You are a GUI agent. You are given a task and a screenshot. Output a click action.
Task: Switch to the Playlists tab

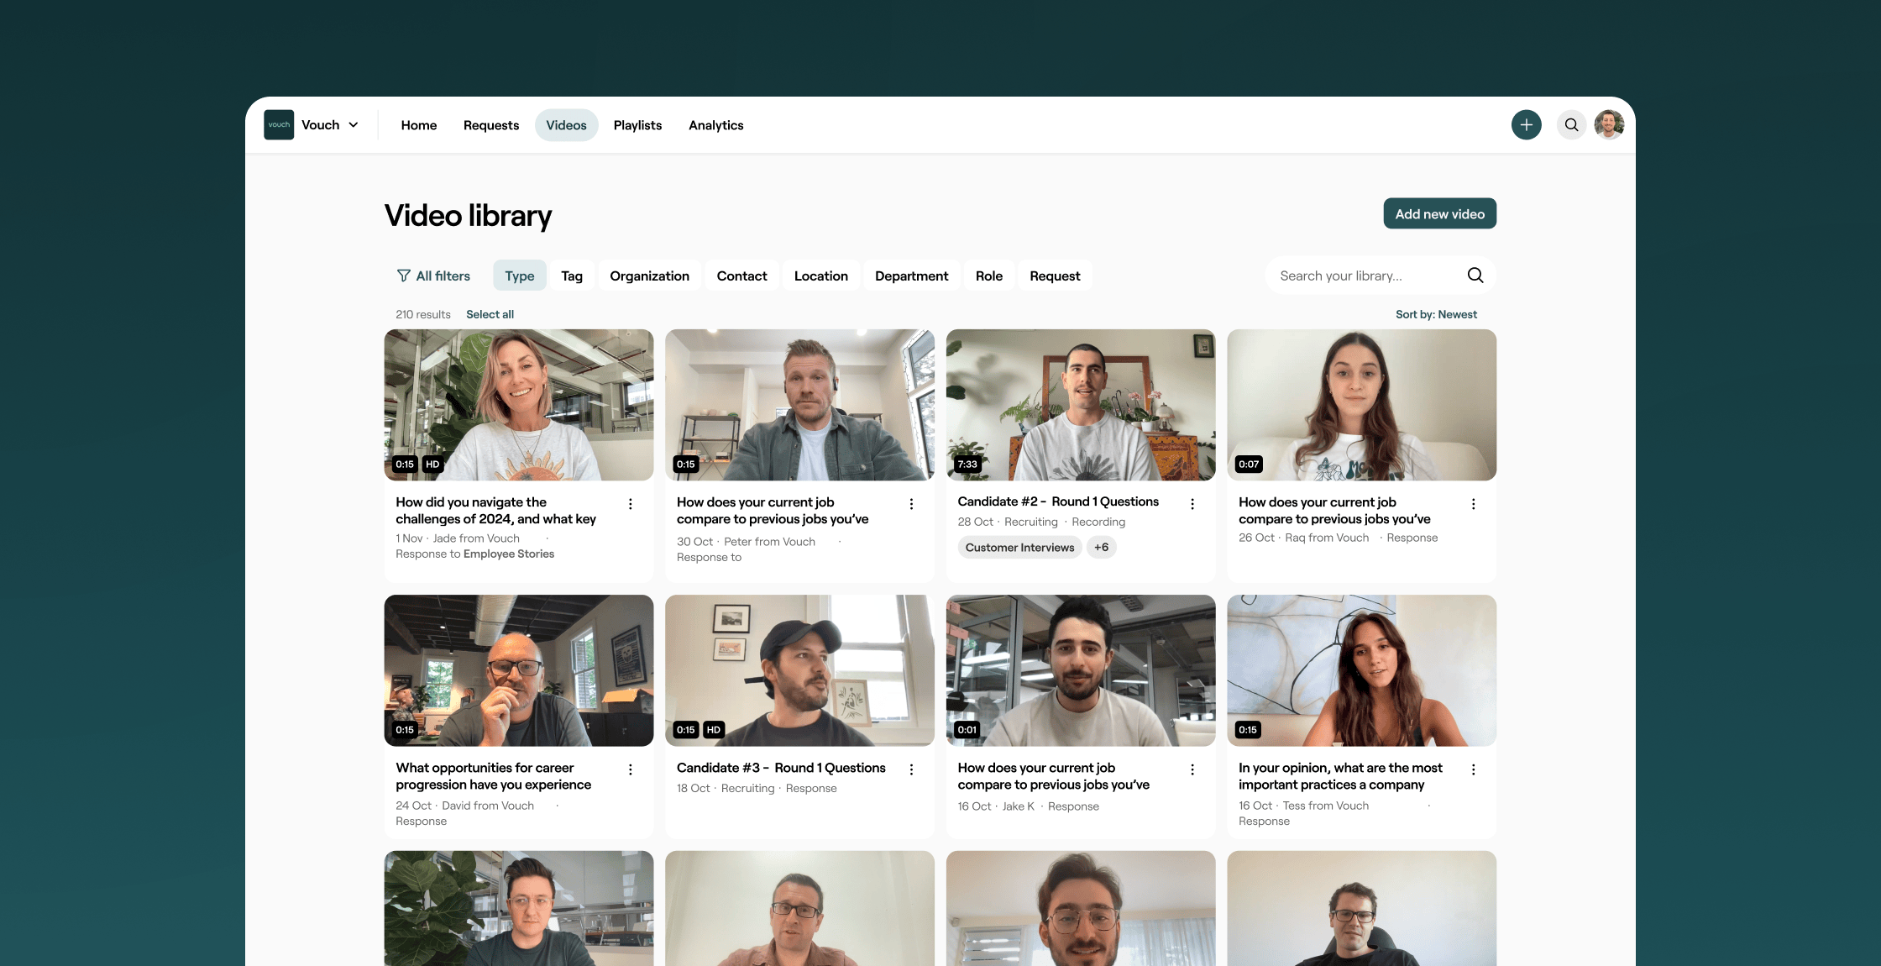pos(637,125)
